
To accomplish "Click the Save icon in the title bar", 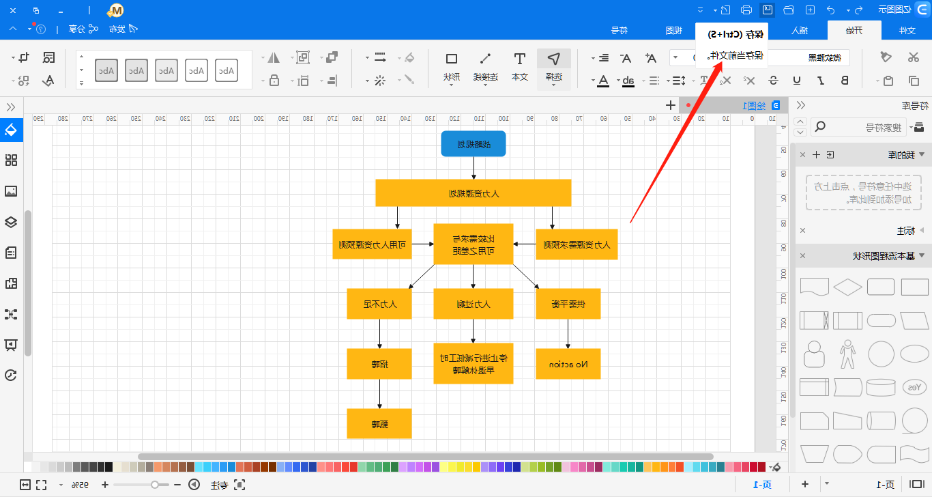I will pos(768,10).
